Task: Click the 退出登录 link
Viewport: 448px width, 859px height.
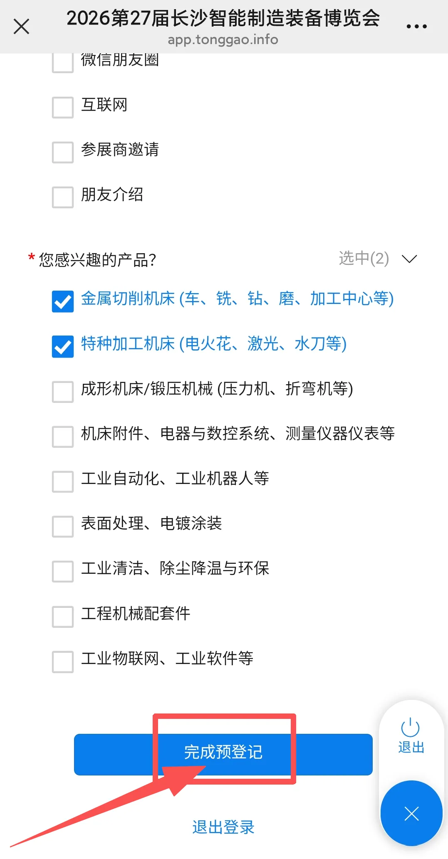Action: pyautogui.click(x=223, y=827)
